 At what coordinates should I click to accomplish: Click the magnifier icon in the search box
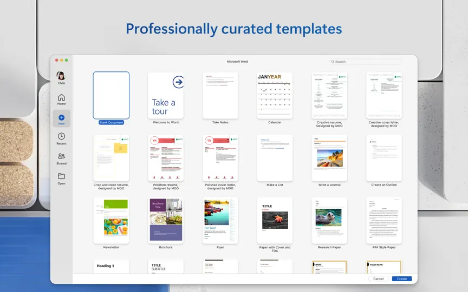click(x=332, y=62)
